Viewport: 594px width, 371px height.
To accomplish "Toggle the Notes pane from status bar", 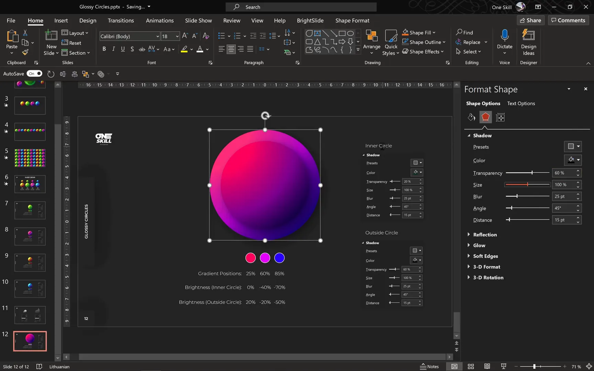I will 429,367.
